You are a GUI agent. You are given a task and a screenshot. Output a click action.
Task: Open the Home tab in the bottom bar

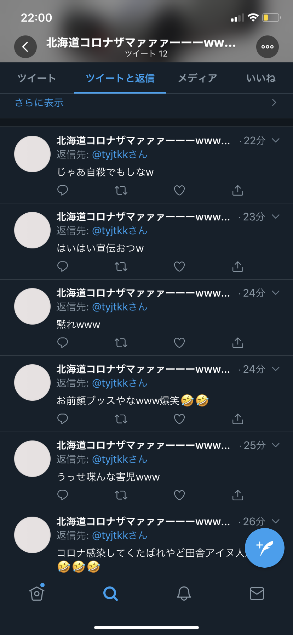point(37,593)
